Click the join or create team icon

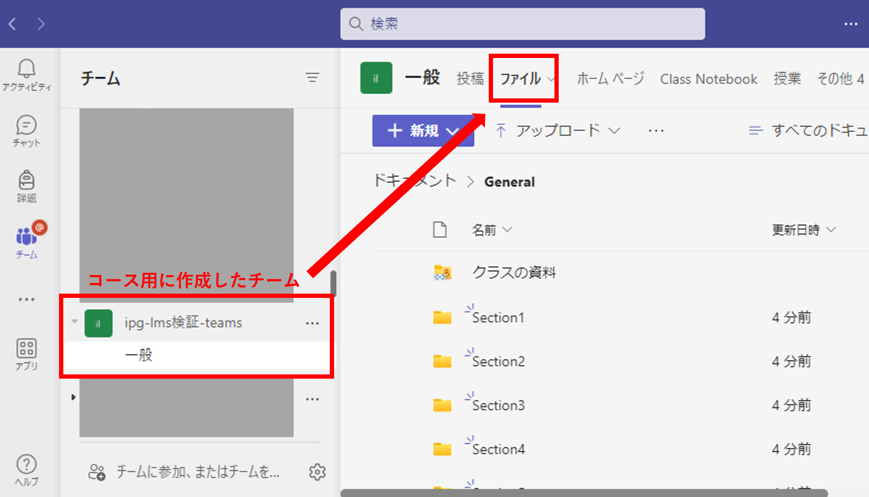point(97,472)
